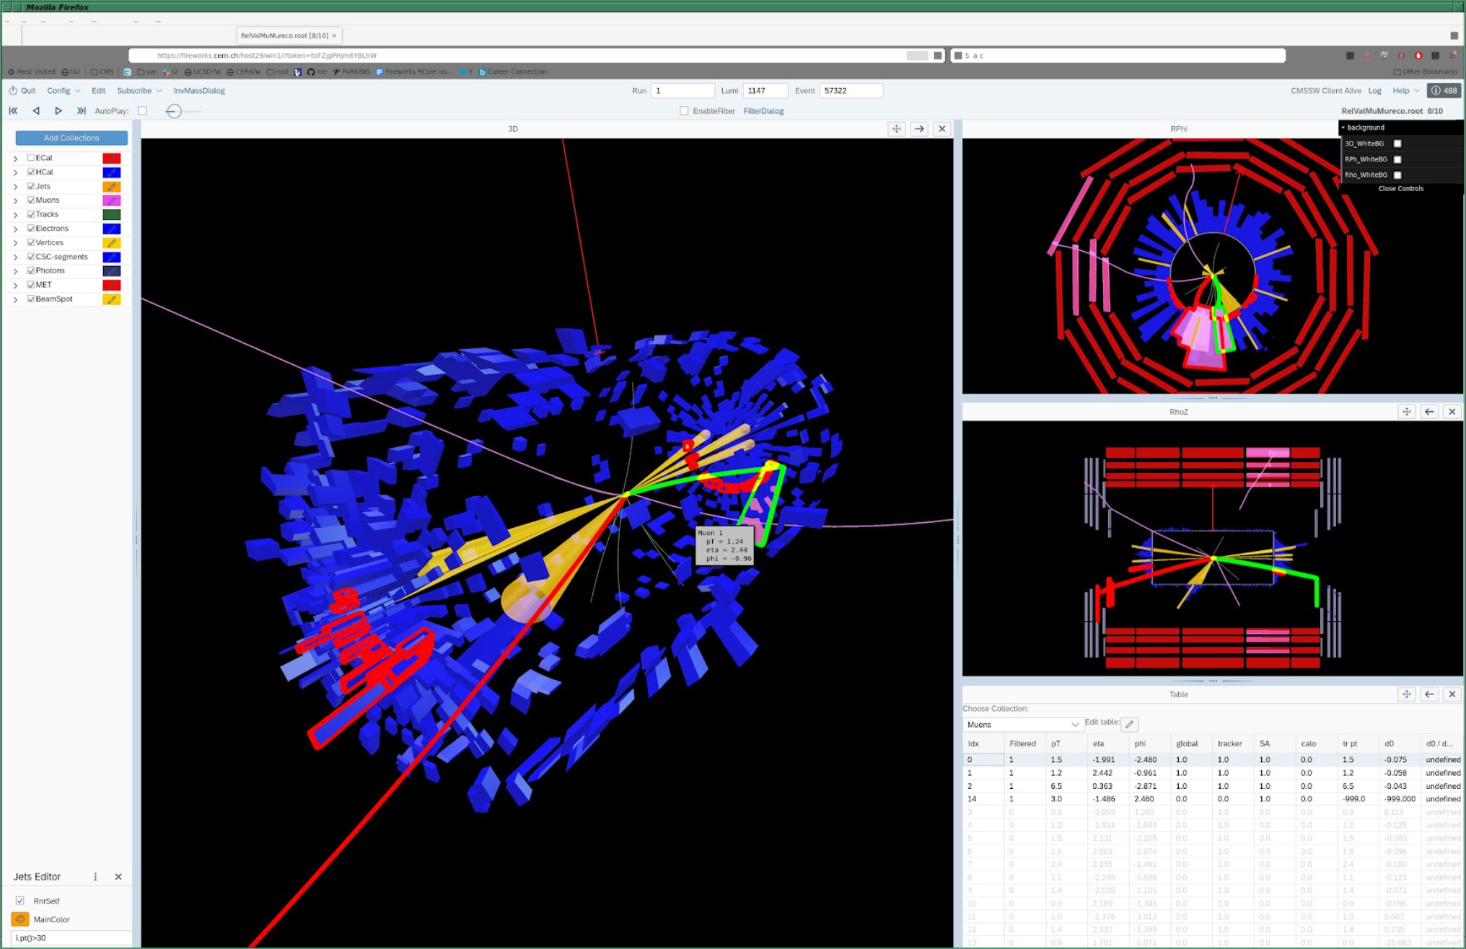
Task: Expand the Tracks collection tree item
Action: [15, 215]
